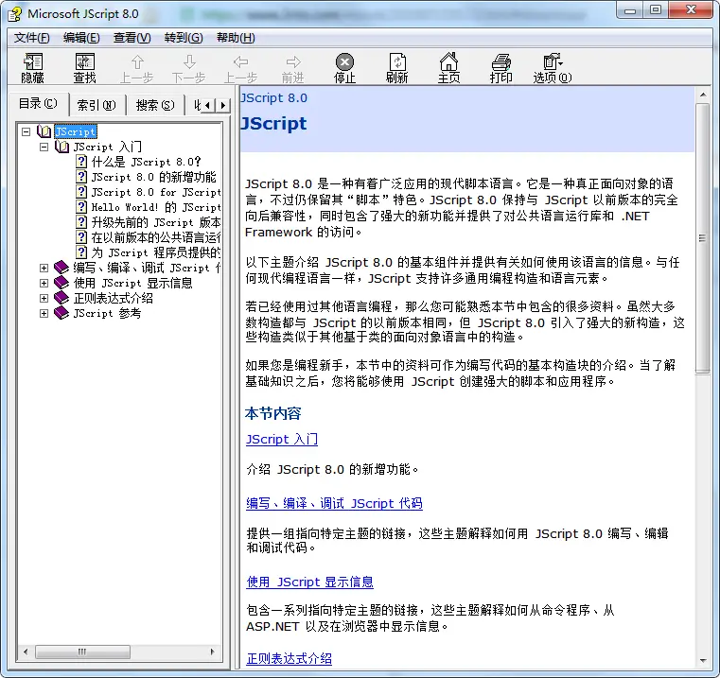Viewport: 720px width, 678px height.
Task: Switch to the 搜索(S) tab
Action: point(154,105)
